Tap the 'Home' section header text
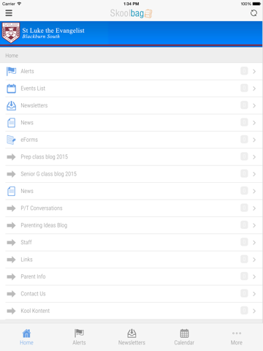 [x=12, y=56]
